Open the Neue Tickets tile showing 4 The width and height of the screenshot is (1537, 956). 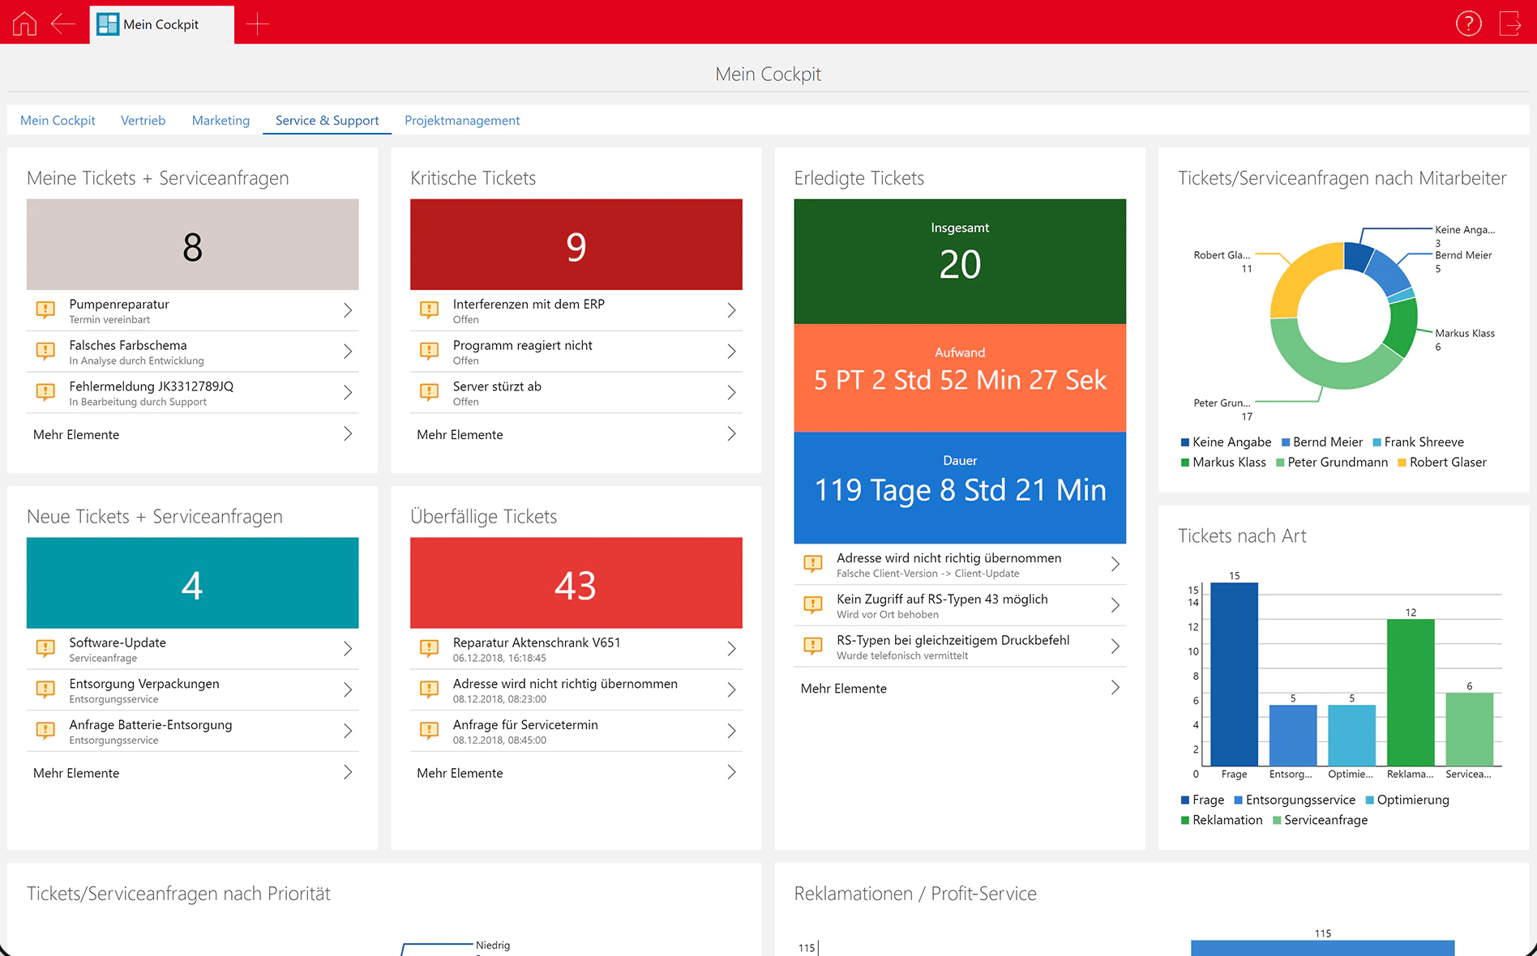pos(192,583)
